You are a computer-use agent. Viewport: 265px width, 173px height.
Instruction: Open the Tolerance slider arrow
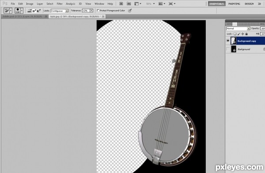coord(91,11)
